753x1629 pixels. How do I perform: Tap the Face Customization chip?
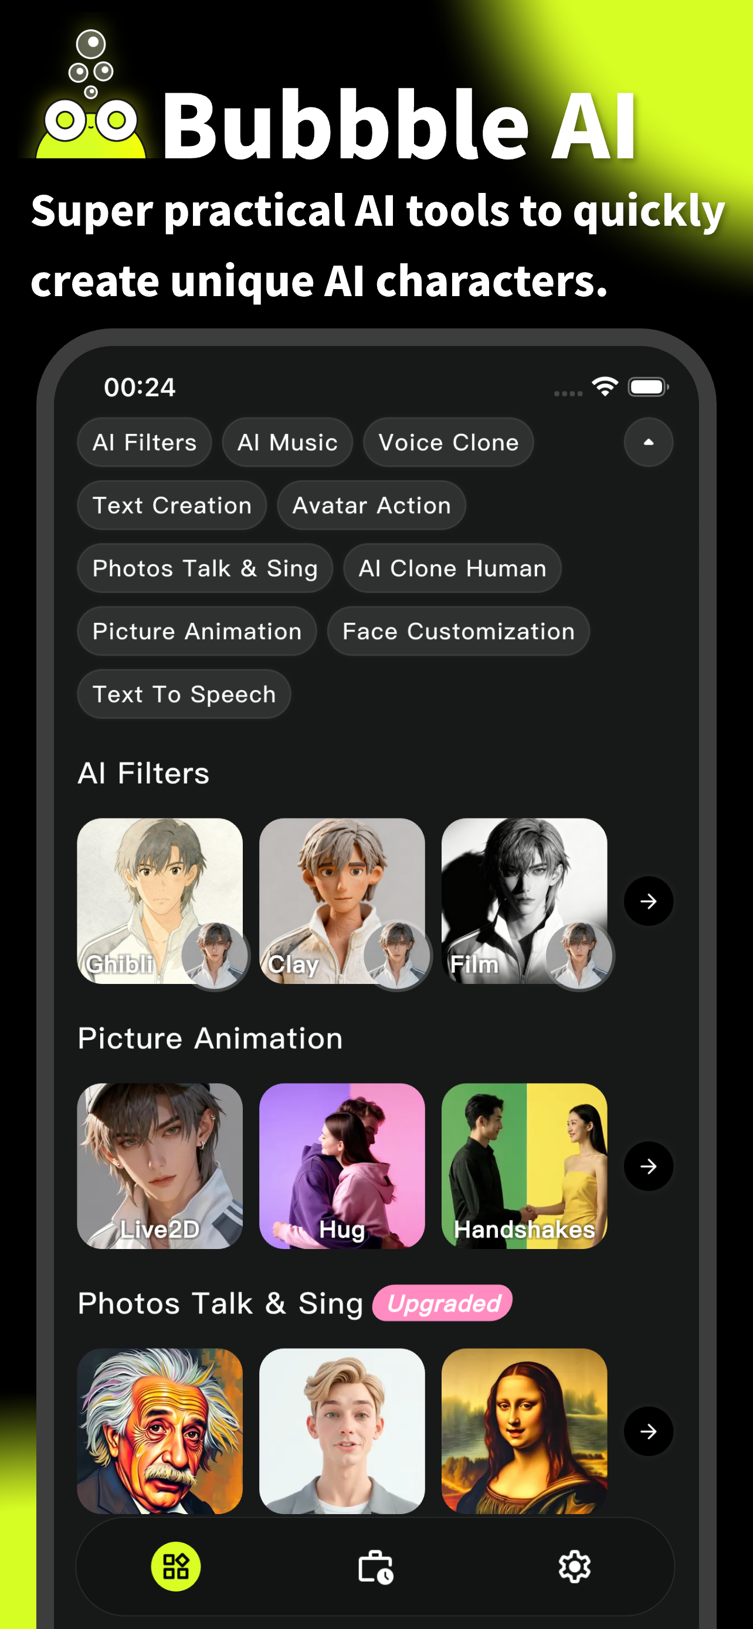[459, 631]
